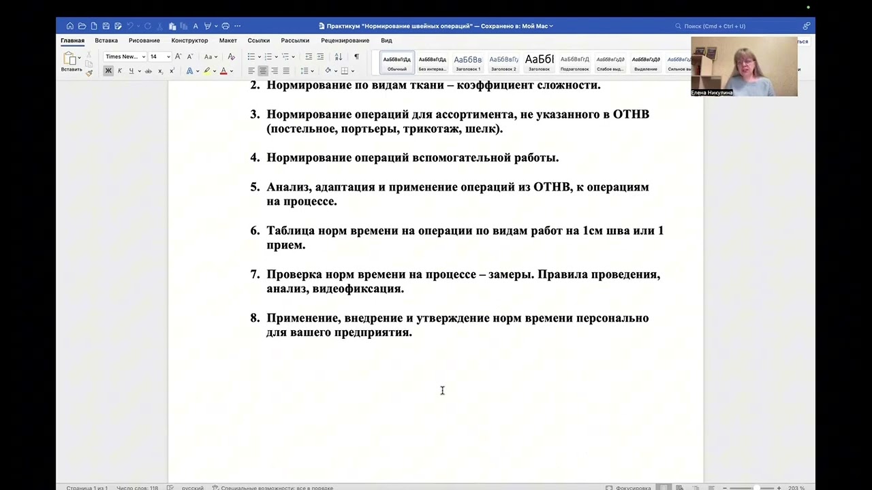Click the share icon in title bar

click(x=807, y=26)
